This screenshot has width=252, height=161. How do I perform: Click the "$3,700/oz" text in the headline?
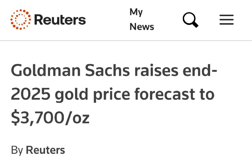[x=50, y=118]
